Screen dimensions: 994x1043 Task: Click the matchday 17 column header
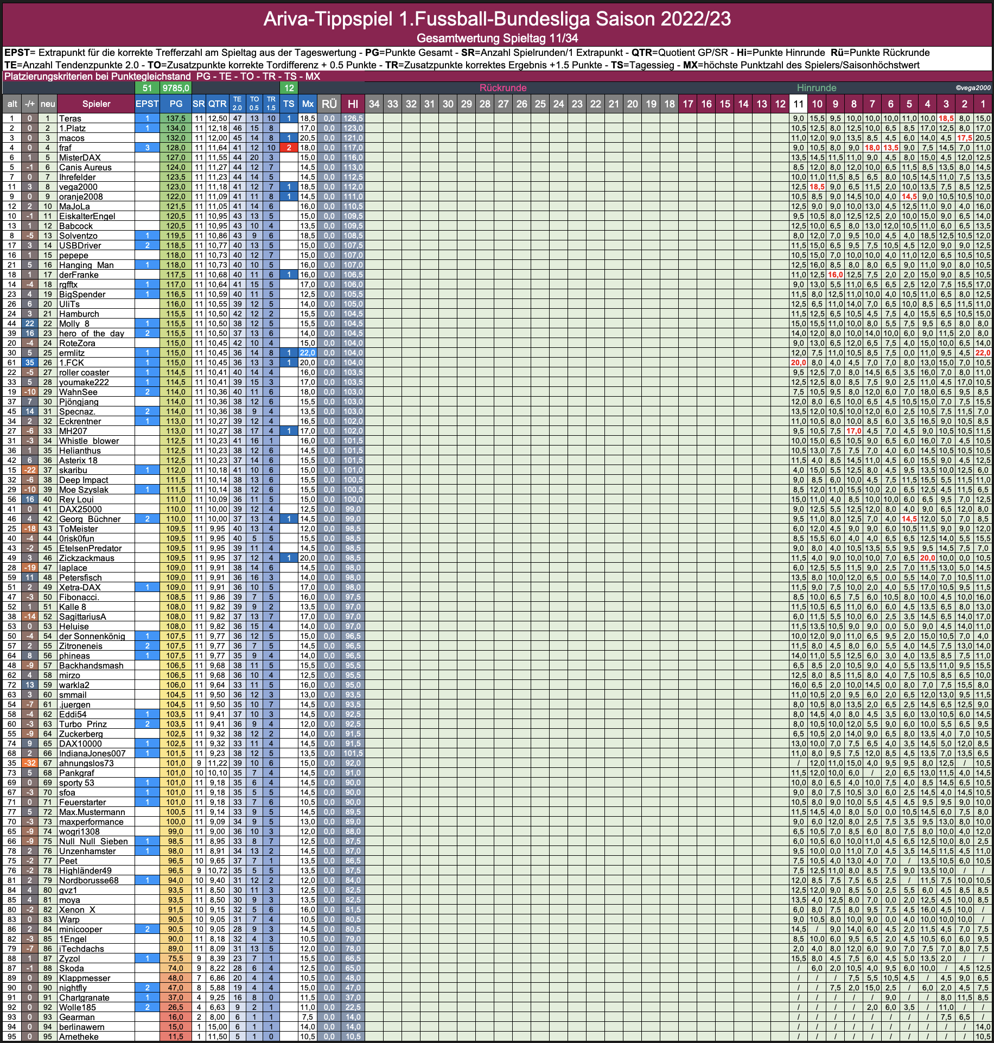coord(688,104)
